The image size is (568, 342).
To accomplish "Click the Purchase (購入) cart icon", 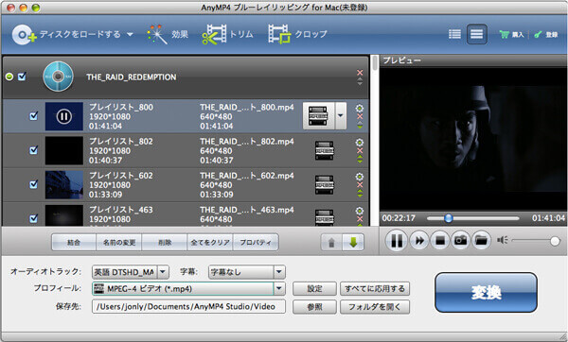I will [504, 35].
